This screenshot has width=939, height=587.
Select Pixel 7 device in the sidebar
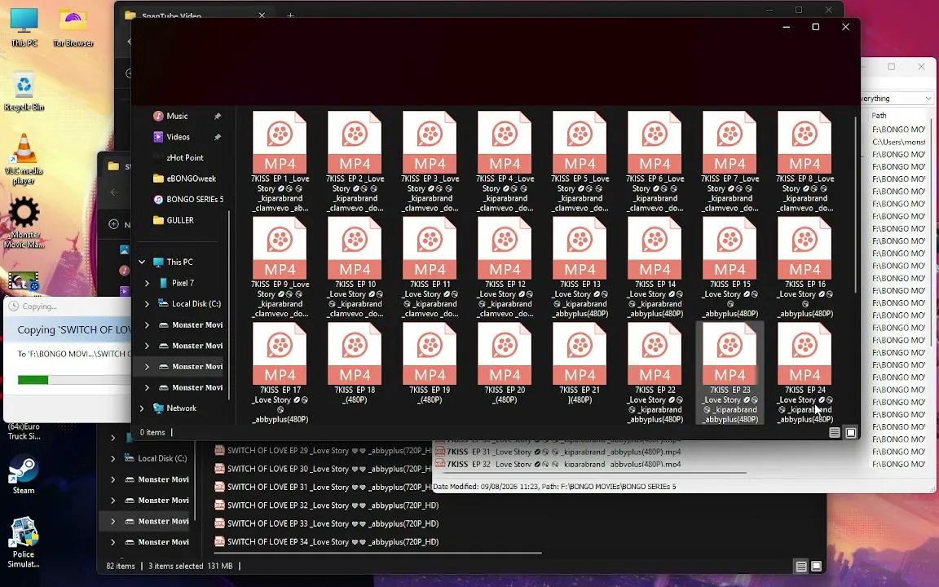(183, 283)
